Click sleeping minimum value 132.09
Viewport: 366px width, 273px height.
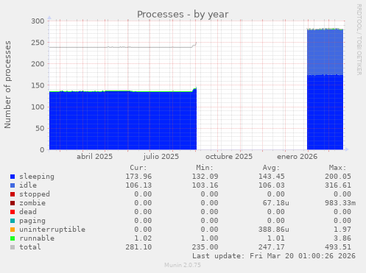[x=205, y=177]
